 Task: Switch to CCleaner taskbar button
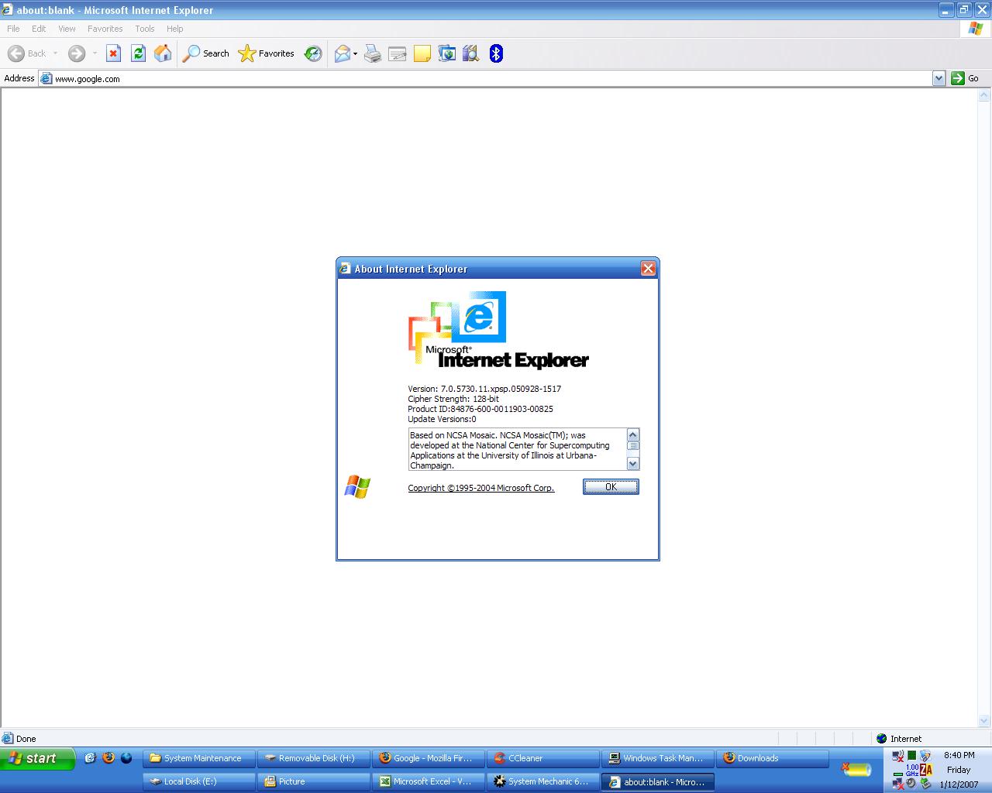coord(543,758)
